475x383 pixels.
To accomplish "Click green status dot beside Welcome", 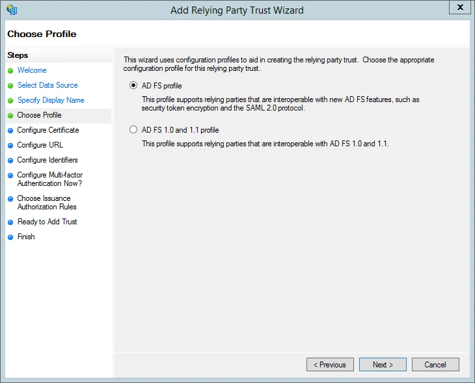I will click(x=10, y=71).
